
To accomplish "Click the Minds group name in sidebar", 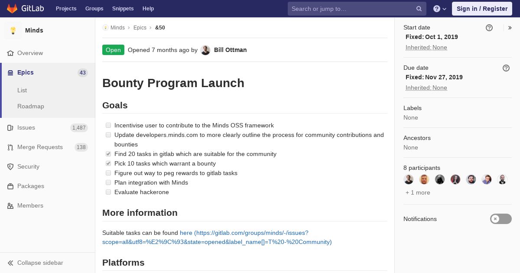I will (x=34, y=30).
